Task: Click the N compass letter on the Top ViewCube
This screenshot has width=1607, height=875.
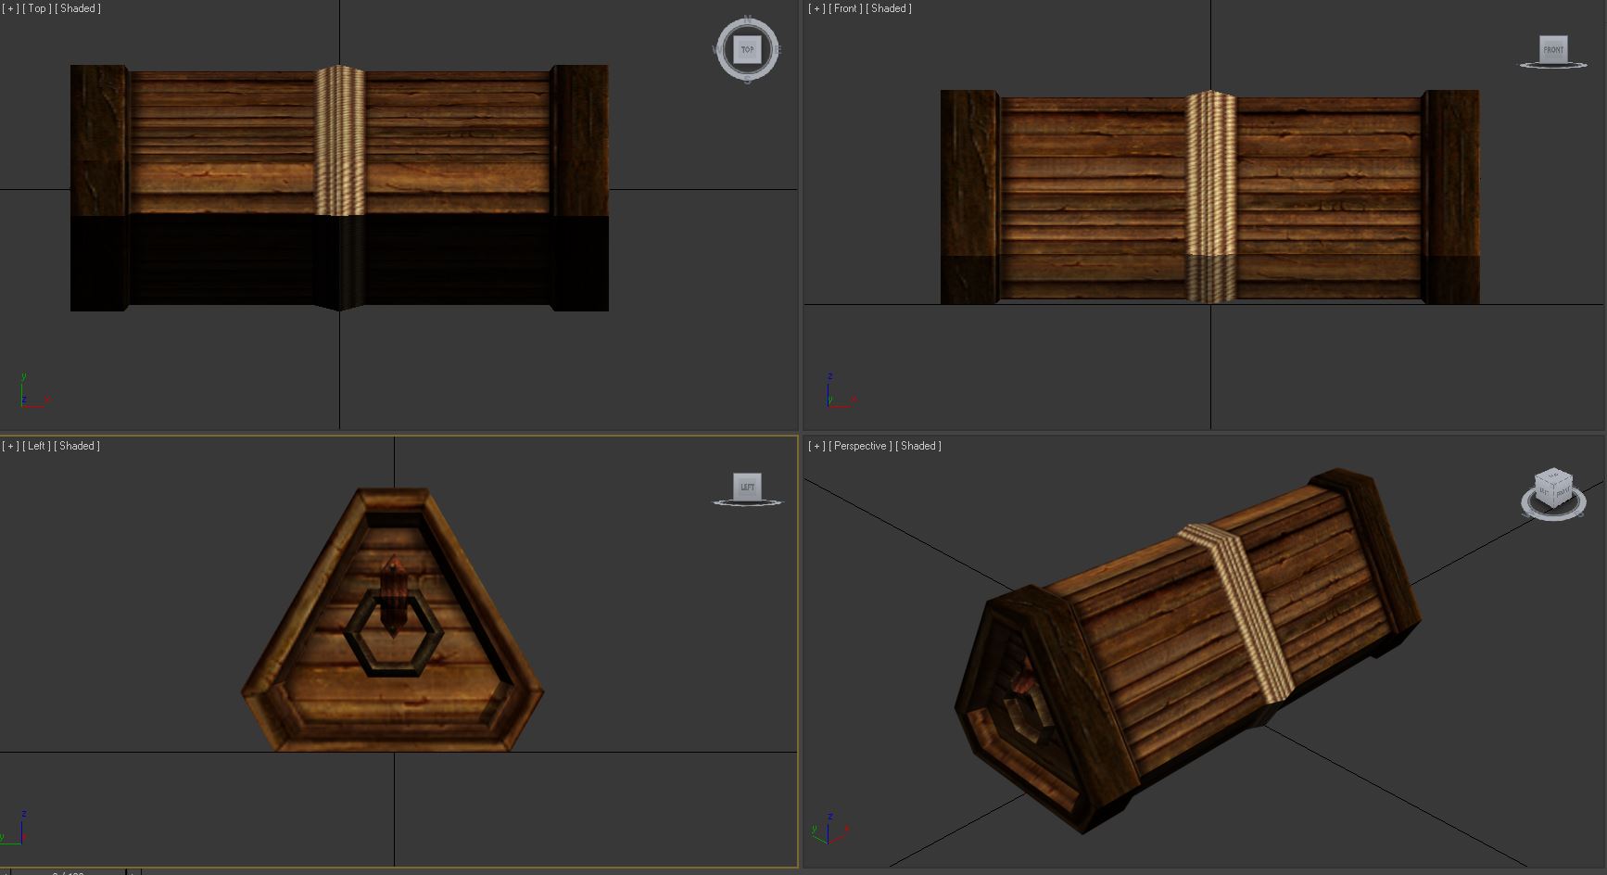Action: click(748, 19)
